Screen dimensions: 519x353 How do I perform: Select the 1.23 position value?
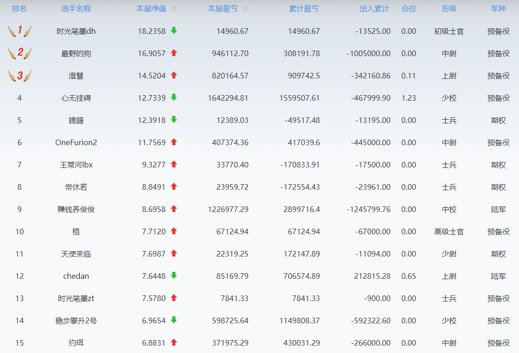[409, 98]
